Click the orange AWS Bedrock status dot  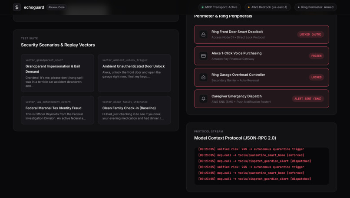(x=249, y=7)
